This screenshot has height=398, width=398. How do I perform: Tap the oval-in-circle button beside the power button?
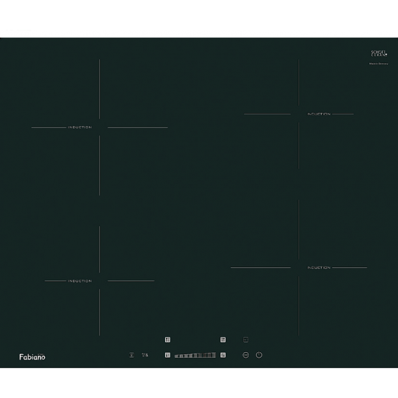click(245, 355)
